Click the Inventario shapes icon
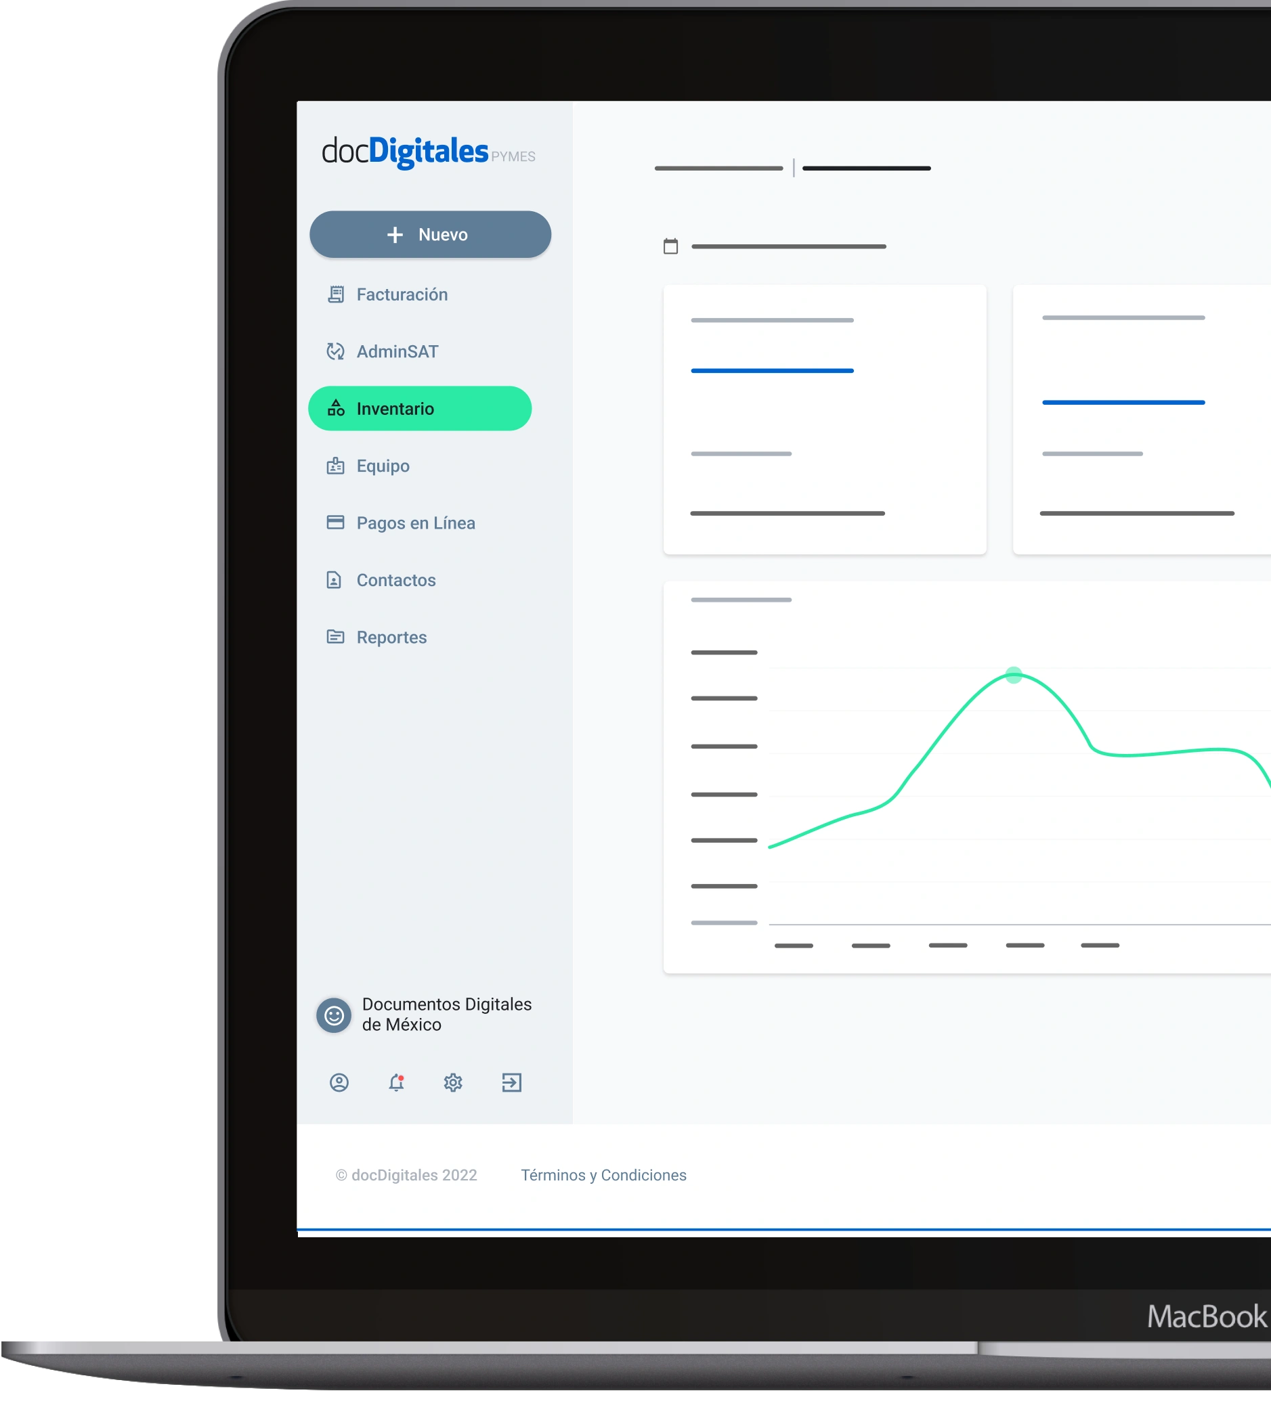Screen dimensions: 1271x1420 click(336, 407)
